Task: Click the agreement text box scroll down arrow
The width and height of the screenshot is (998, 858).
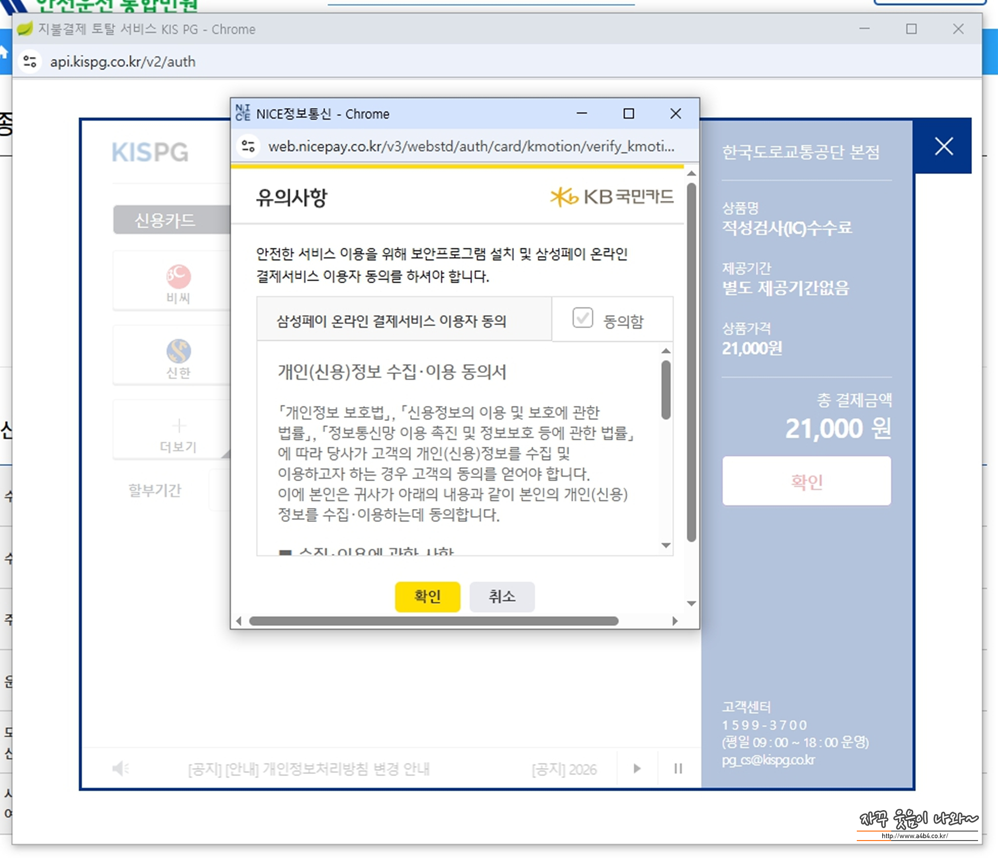Action: [x=666, y=545]
